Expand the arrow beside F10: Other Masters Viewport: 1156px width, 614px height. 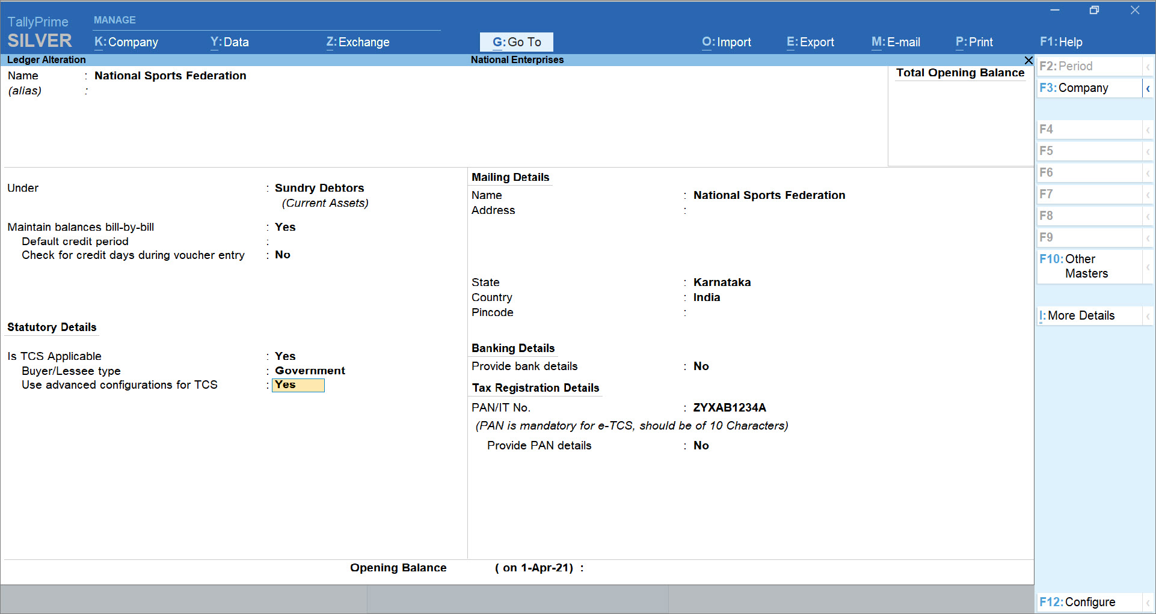click(x=1148, y=266)
